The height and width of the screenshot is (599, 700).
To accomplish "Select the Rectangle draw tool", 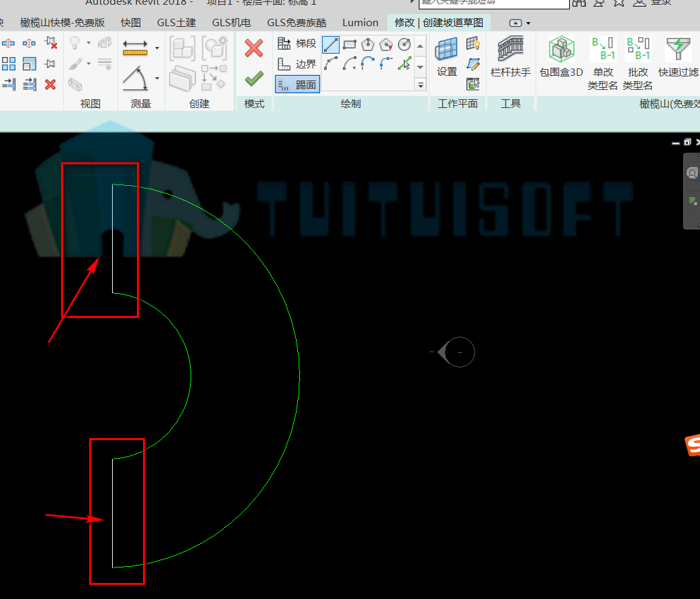I will click(x=350, y=45).
